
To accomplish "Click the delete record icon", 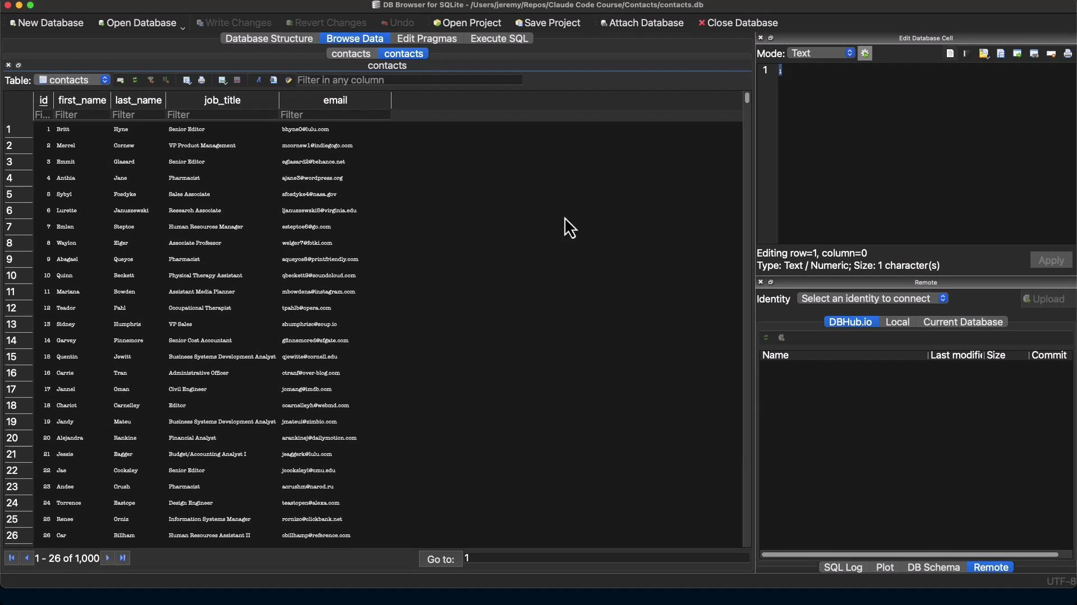I will point(237,80).
